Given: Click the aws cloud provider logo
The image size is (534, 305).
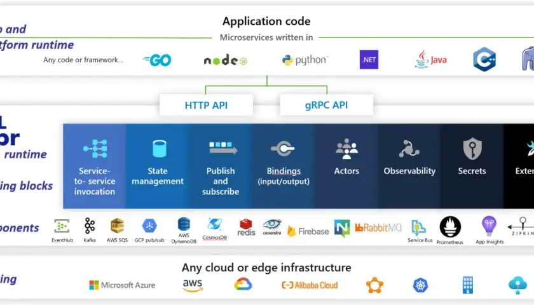Looking at the screenshot, I should click(x=193, y=285).
